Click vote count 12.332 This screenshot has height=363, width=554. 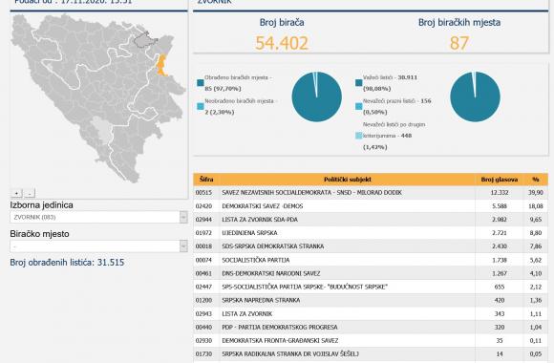500,193
